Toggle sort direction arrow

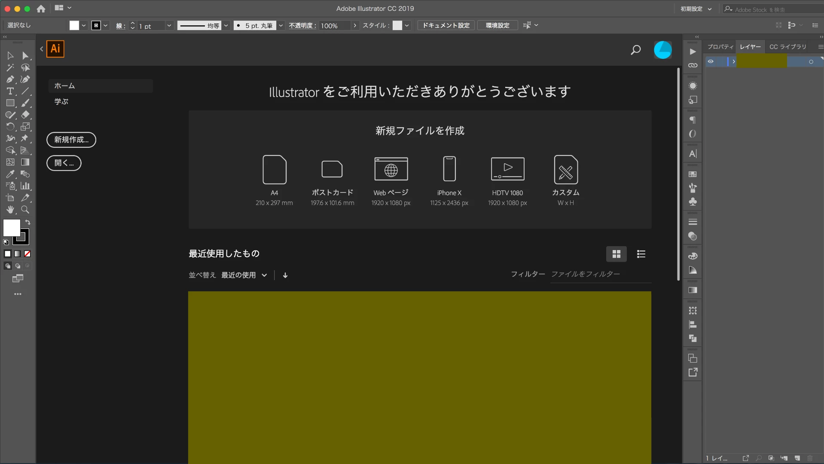point(285,275)
